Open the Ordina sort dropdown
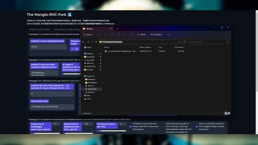Viewport: 258px width, 145px height. [142, 35]
